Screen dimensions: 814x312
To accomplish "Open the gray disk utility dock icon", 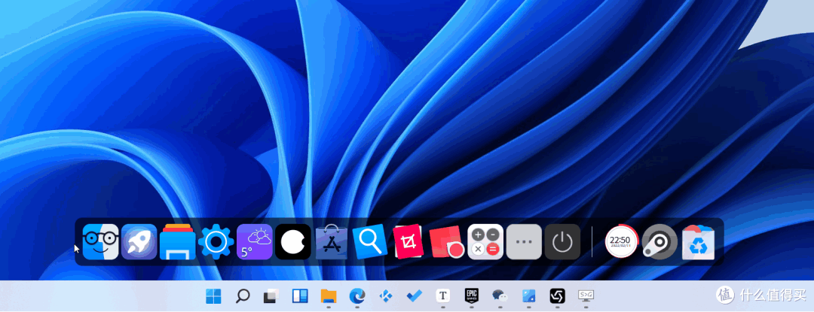I will (x=659, y=241).
